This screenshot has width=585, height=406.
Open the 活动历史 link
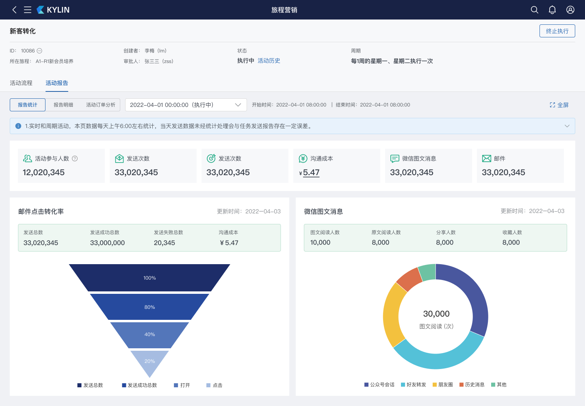(x=269, y=61)
